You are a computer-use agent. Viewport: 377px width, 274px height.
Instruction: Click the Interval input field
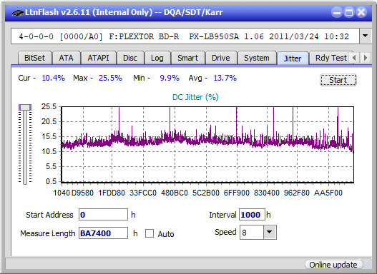tap(252, 215)
